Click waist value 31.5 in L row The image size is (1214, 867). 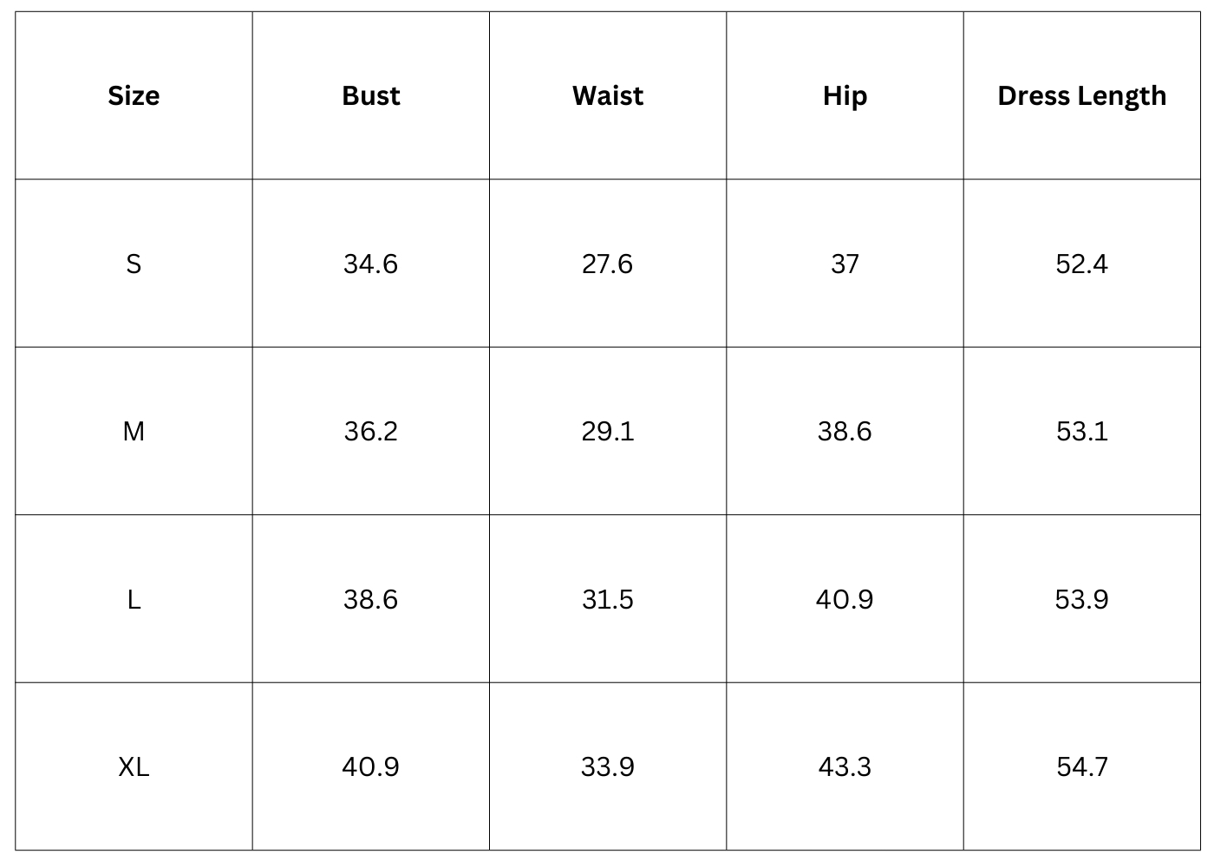[x=608, y=599]
